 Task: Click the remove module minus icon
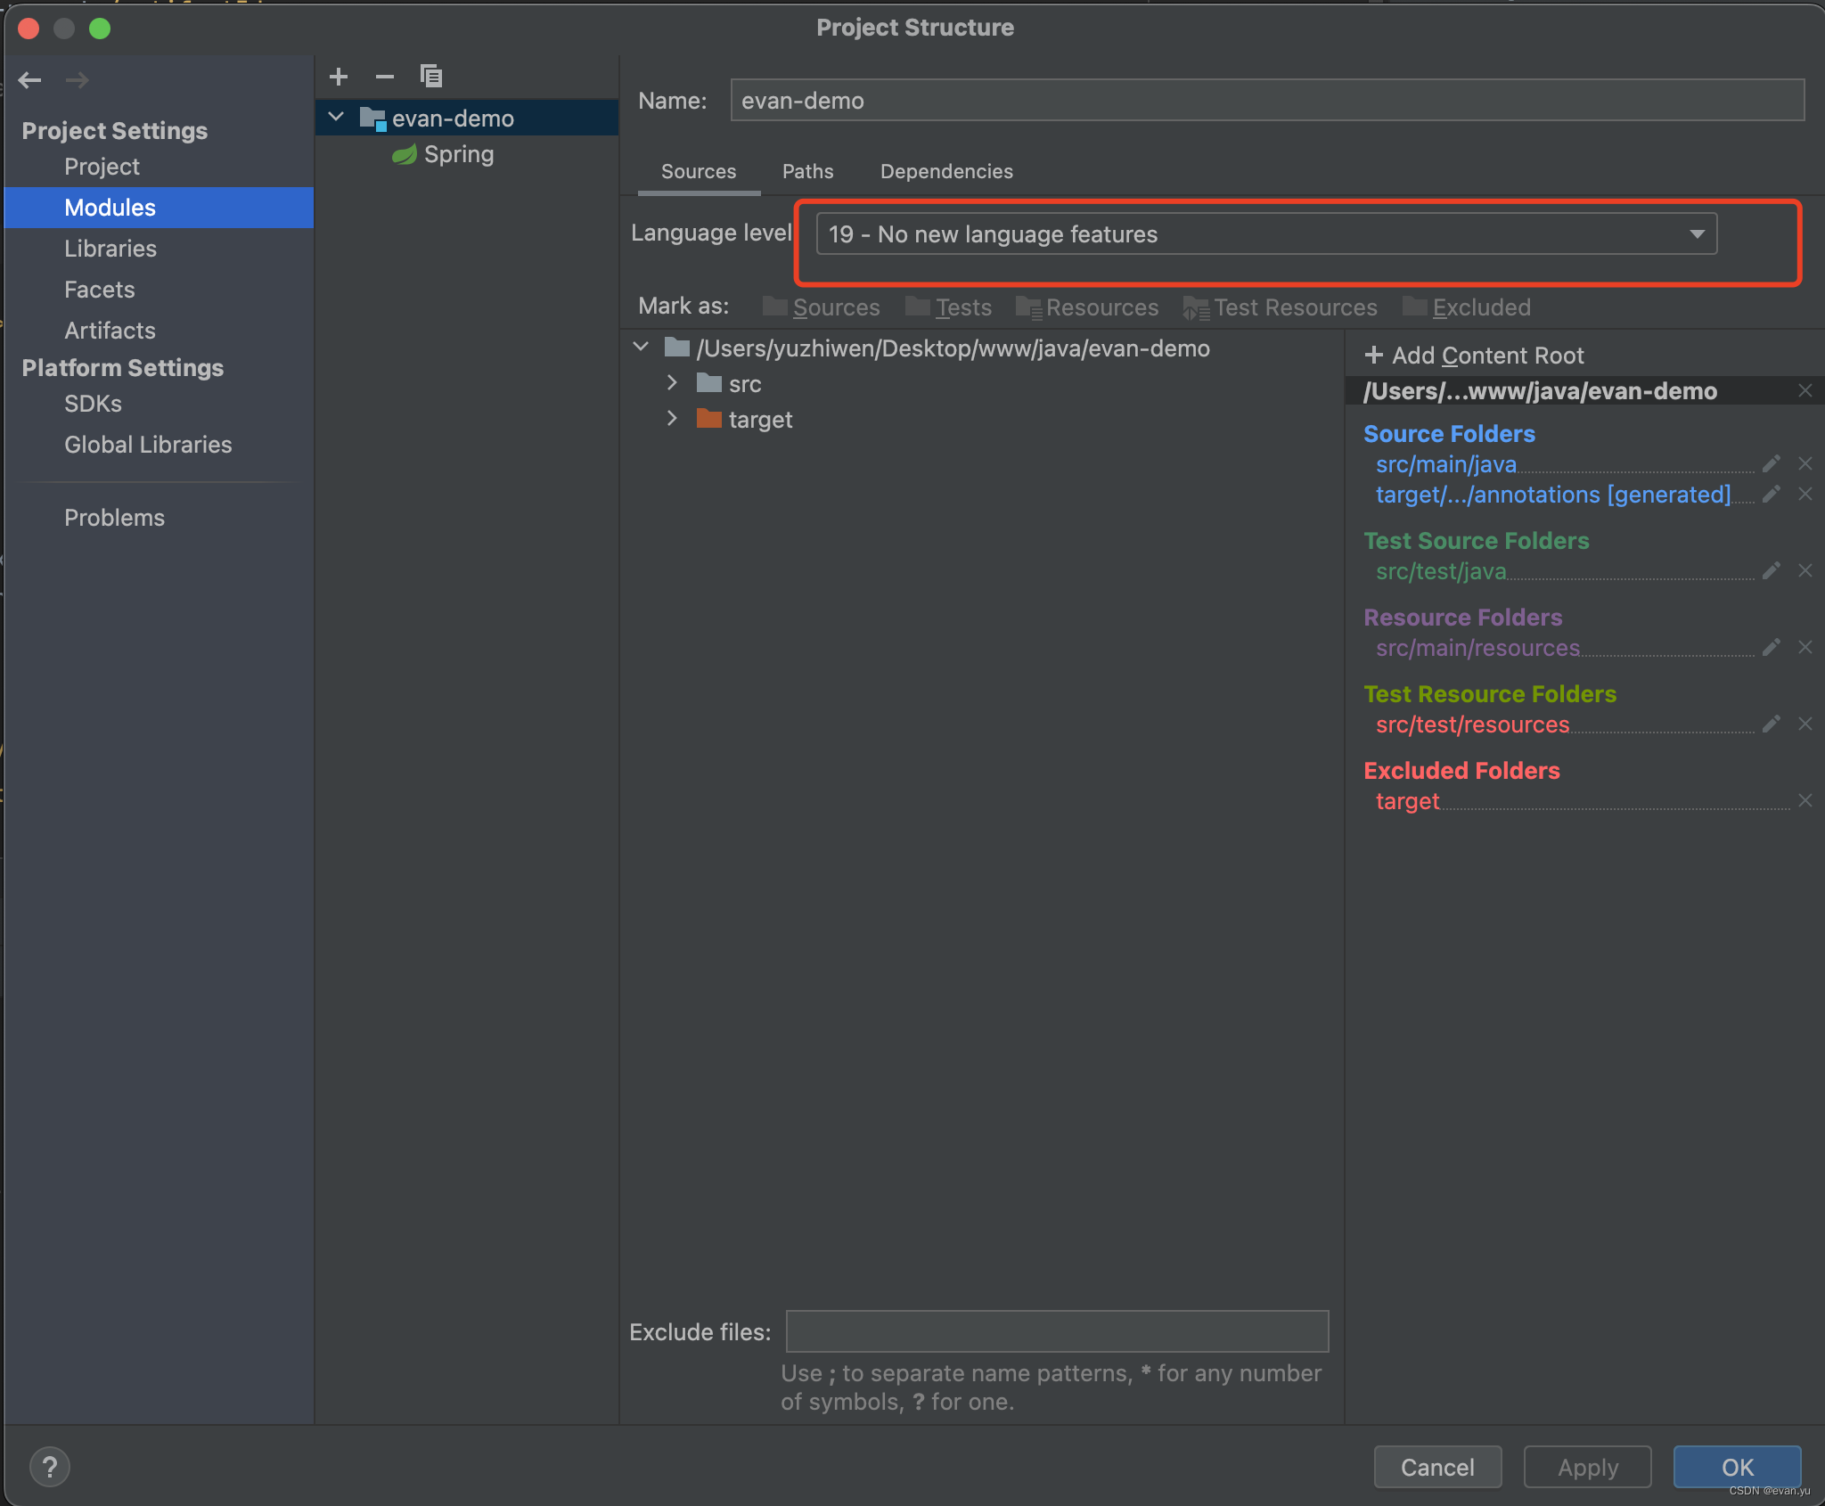click(x=385, y=77)
